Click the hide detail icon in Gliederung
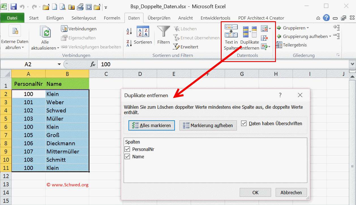The height and width of the screenshot is (205, 356). [336, 36]
